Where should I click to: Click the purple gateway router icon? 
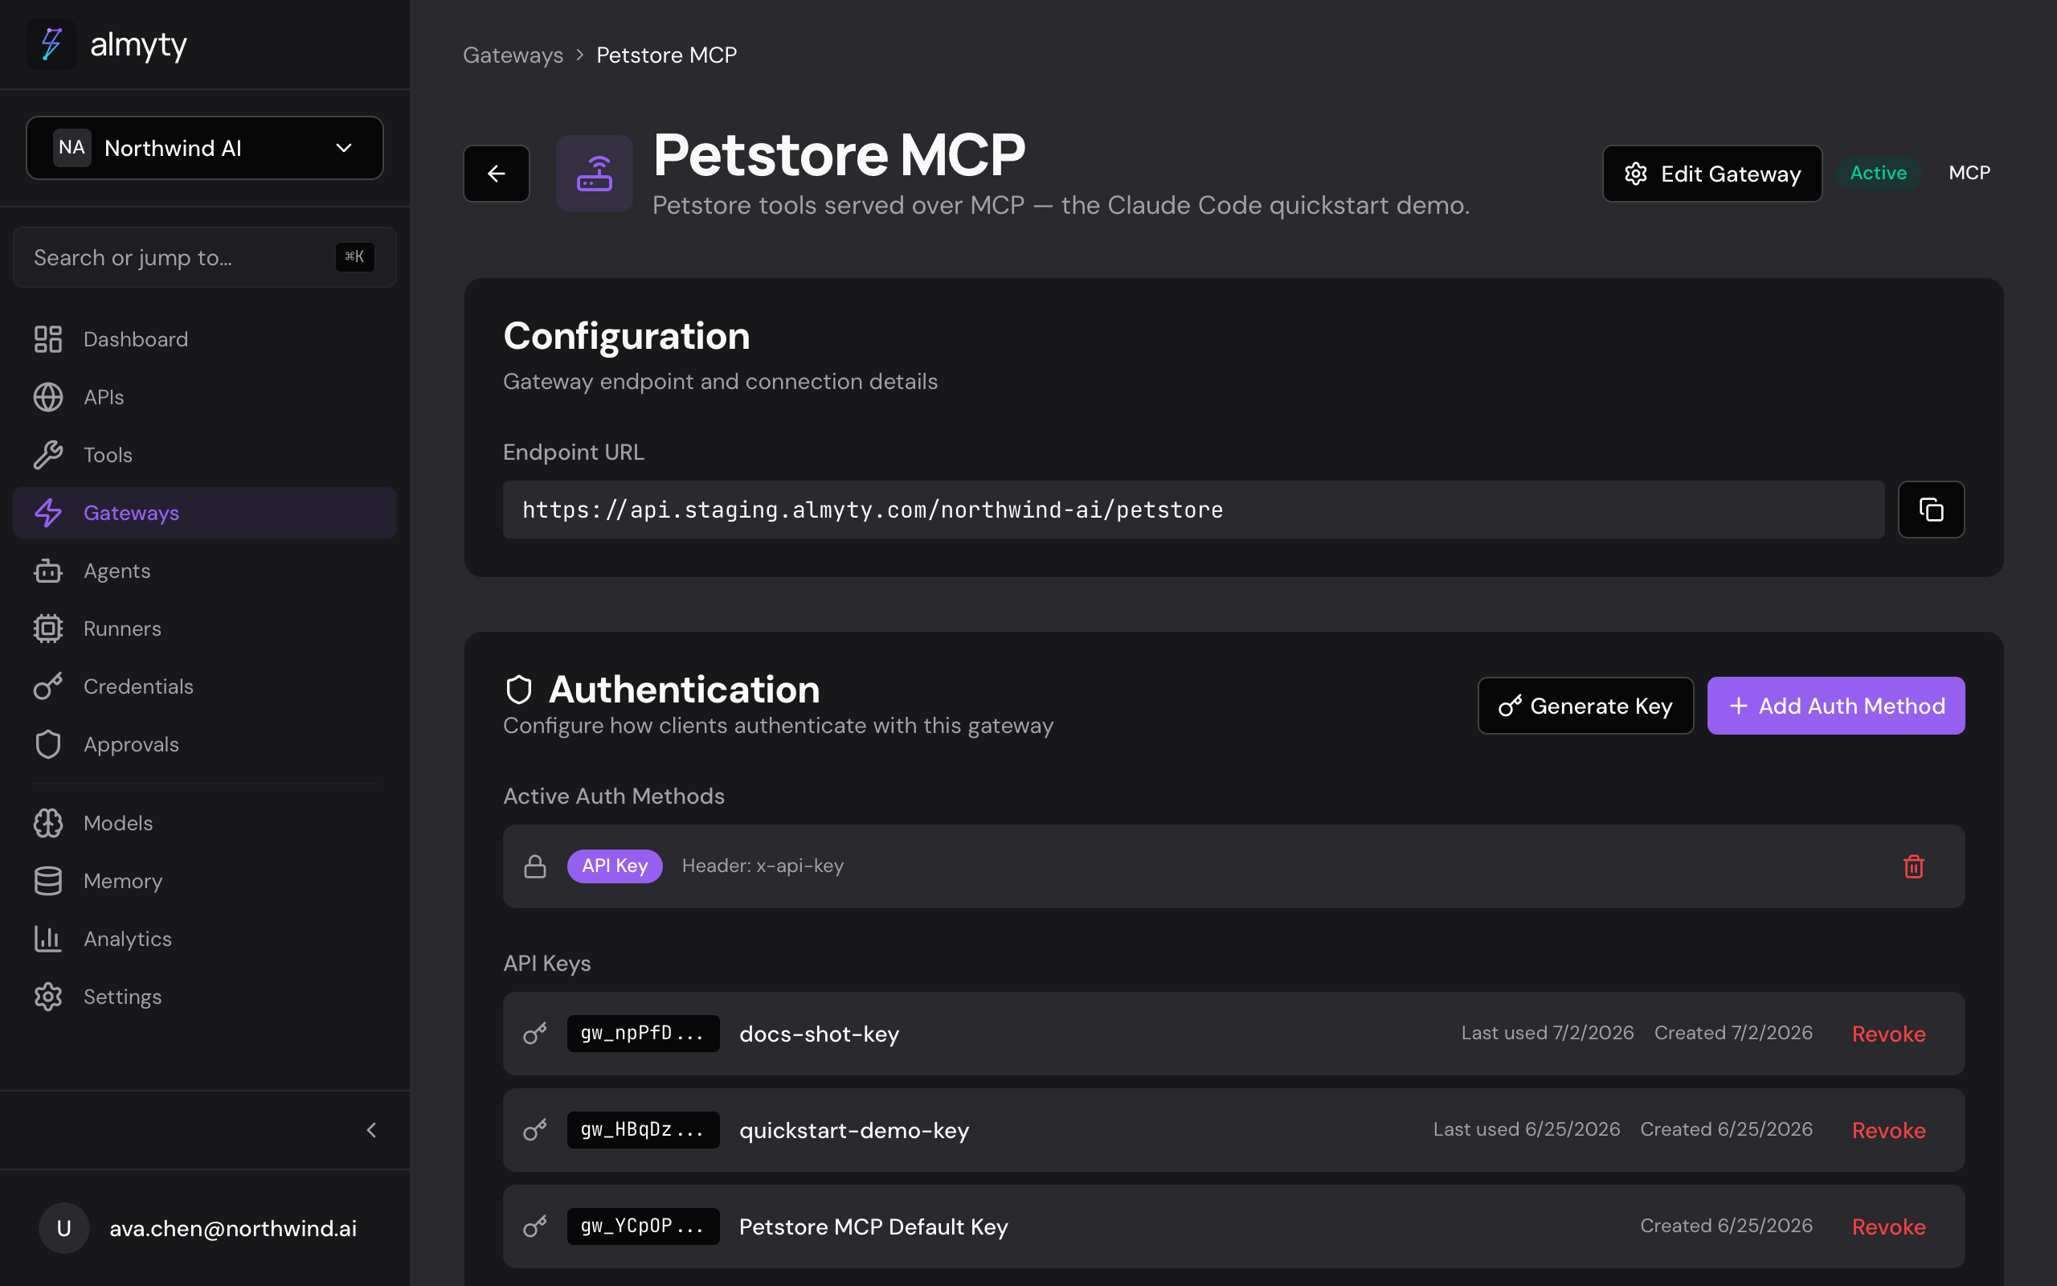(594, 174)
